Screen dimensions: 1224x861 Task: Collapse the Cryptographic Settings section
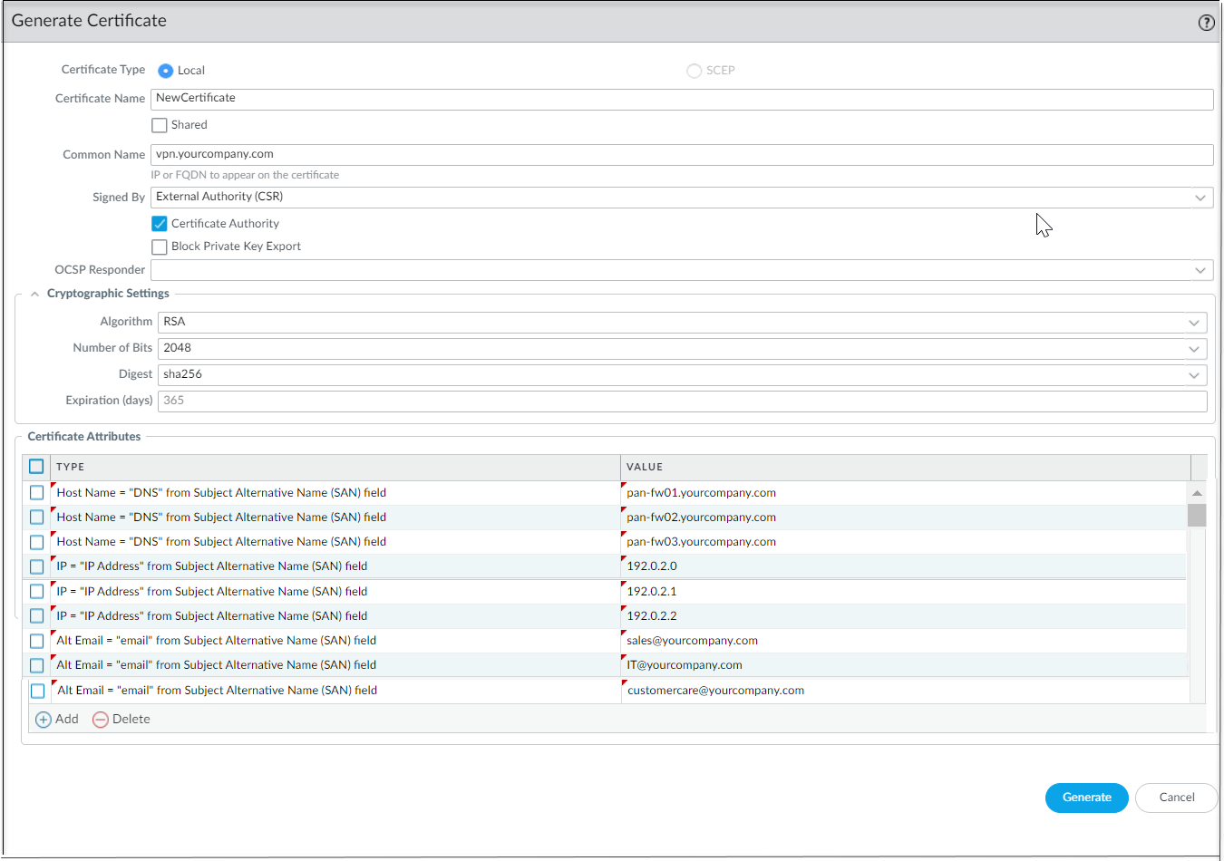click(x=34, y=293)
